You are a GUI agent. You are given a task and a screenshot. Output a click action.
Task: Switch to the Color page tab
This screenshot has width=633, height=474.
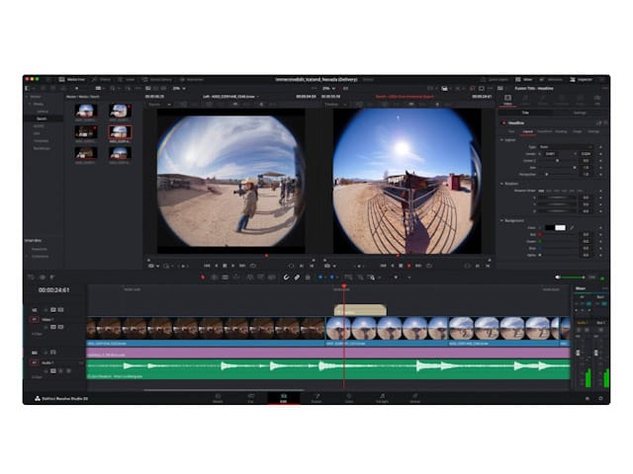coord(349,398)
